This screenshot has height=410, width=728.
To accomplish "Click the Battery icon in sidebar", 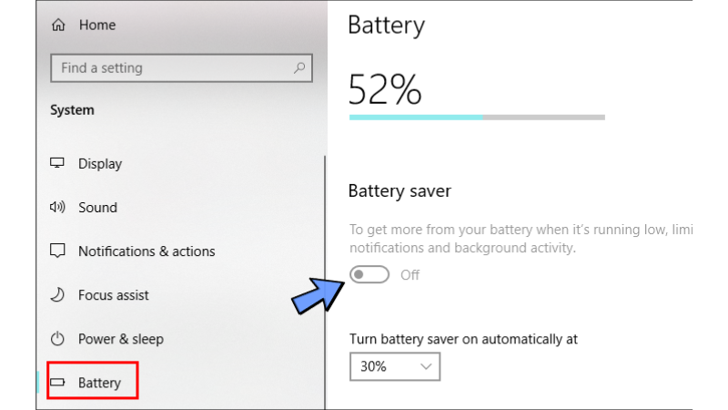I will pyautogui.click(x=58, y=383).
